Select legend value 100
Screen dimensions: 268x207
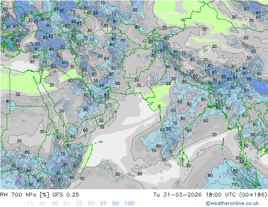(129, 204)
